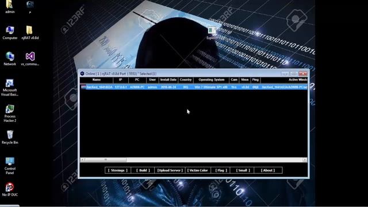Screen dimensions: 368x207
Task: Click the flag icon in the selected row
Action: click(x=83, y=87)
